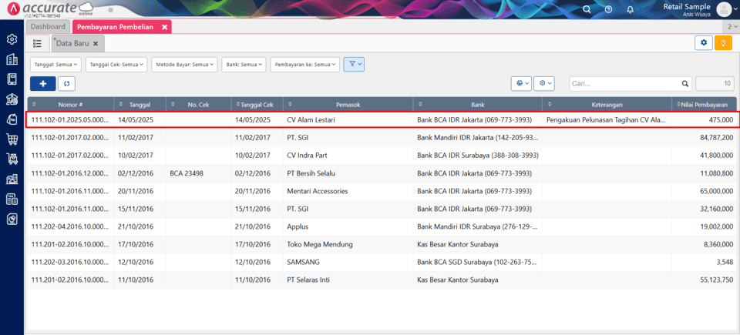740x335 pixels.
Task: Sort by the Tanggal Cek column header
Action: click(257, 104)
